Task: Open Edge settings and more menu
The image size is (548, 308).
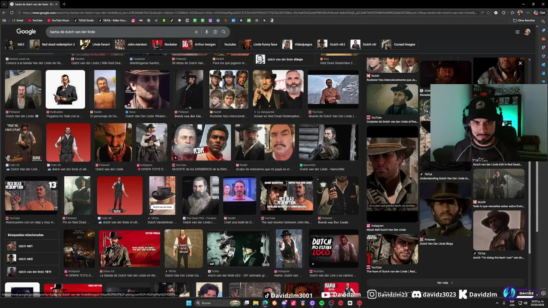Action: coord(528,13)
